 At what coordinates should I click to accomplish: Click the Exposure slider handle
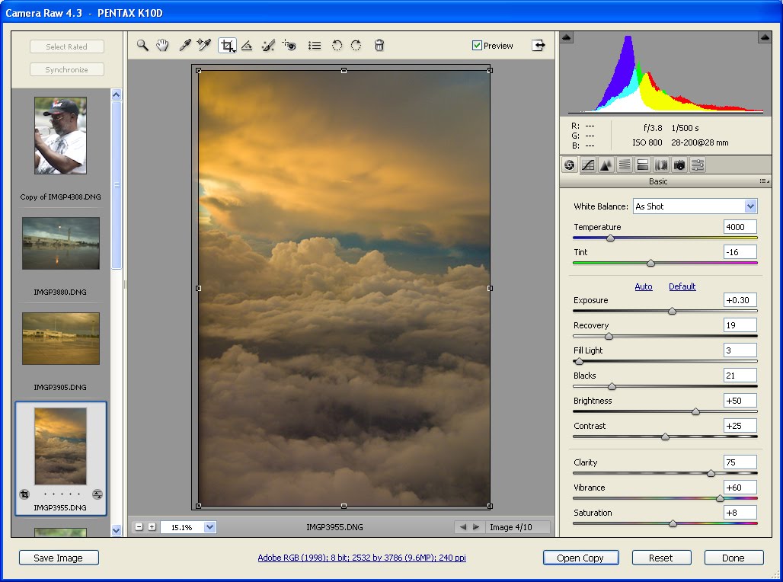tap(672, 312)
